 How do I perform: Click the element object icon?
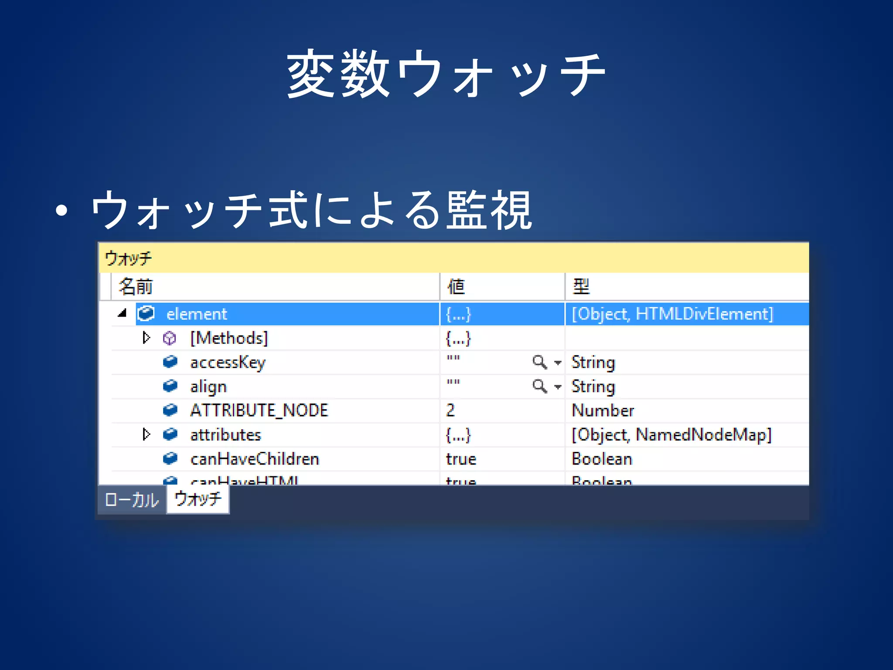point(146,314)
